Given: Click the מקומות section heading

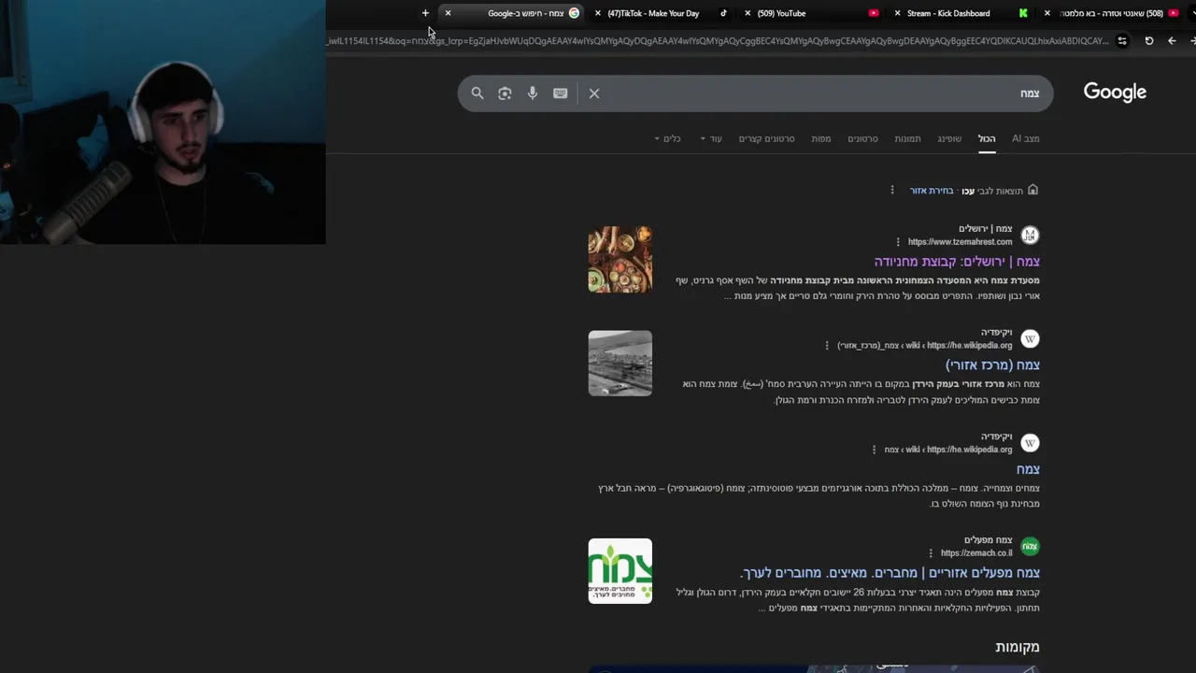Looking at the screenshot, I should (x=1018, y=647).
